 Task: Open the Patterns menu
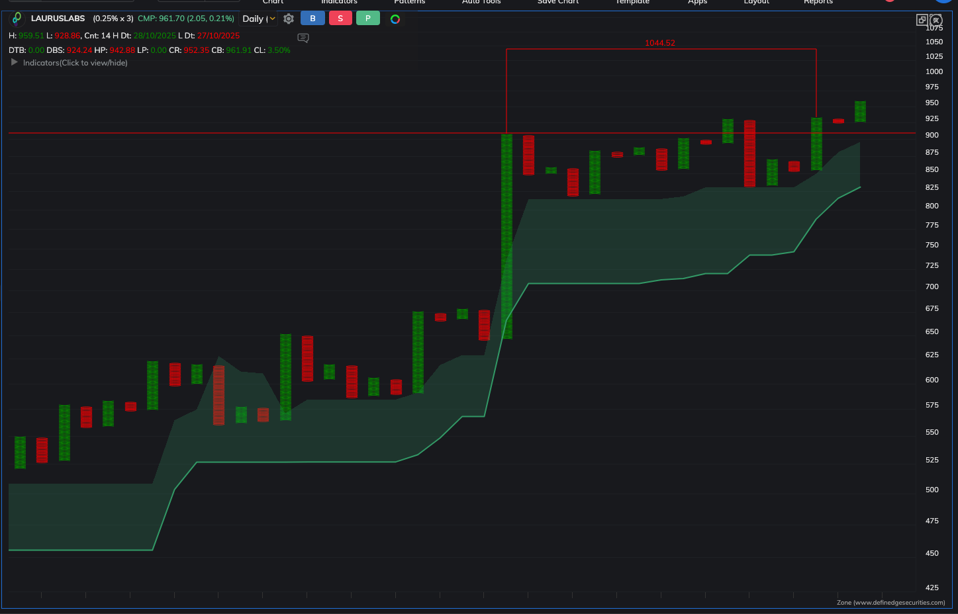click(409, 2)
